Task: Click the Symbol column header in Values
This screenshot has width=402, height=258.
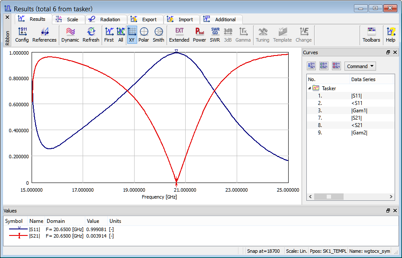Action: tap(16, 221)
